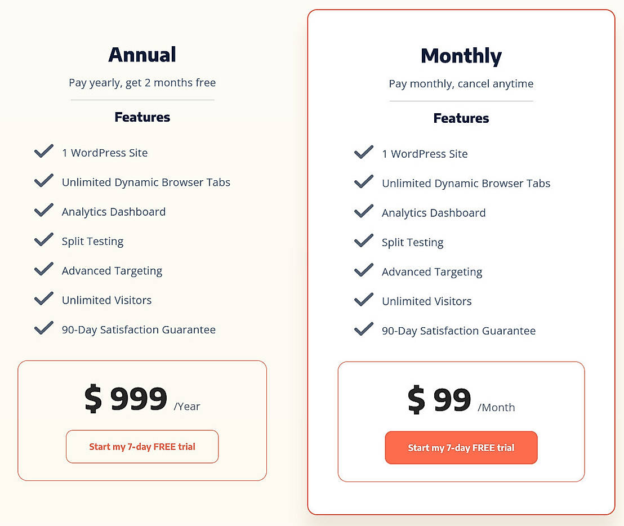Click checkmark beside Annual Analytics Dashboard
Screen dimensions: 624x526
[x=44, y=210]
